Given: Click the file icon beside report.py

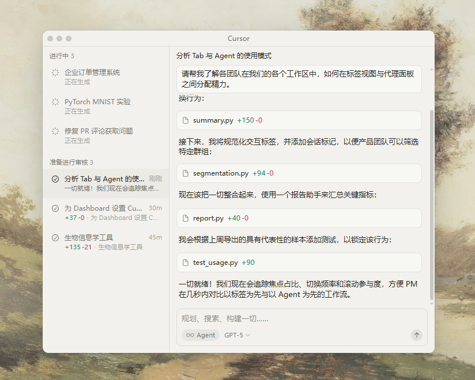Looking at the screenshot, I should pyautogui.click(x=185, y=218).
